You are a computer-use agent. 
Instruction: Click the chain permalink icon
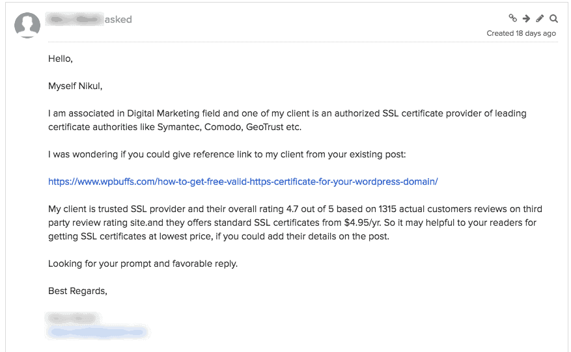(x=513, y=18)
